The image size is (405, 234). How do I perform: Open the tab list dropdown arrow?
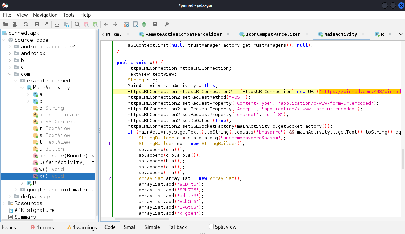[x=401, y=34]
